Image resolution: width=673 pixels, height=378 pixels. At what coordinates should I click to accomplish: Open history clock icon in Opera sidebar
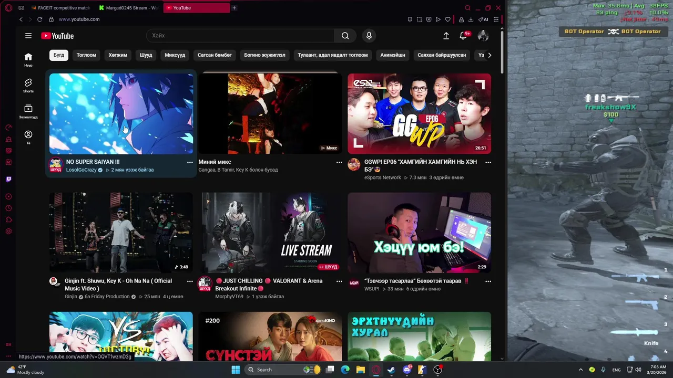point(8,208)
